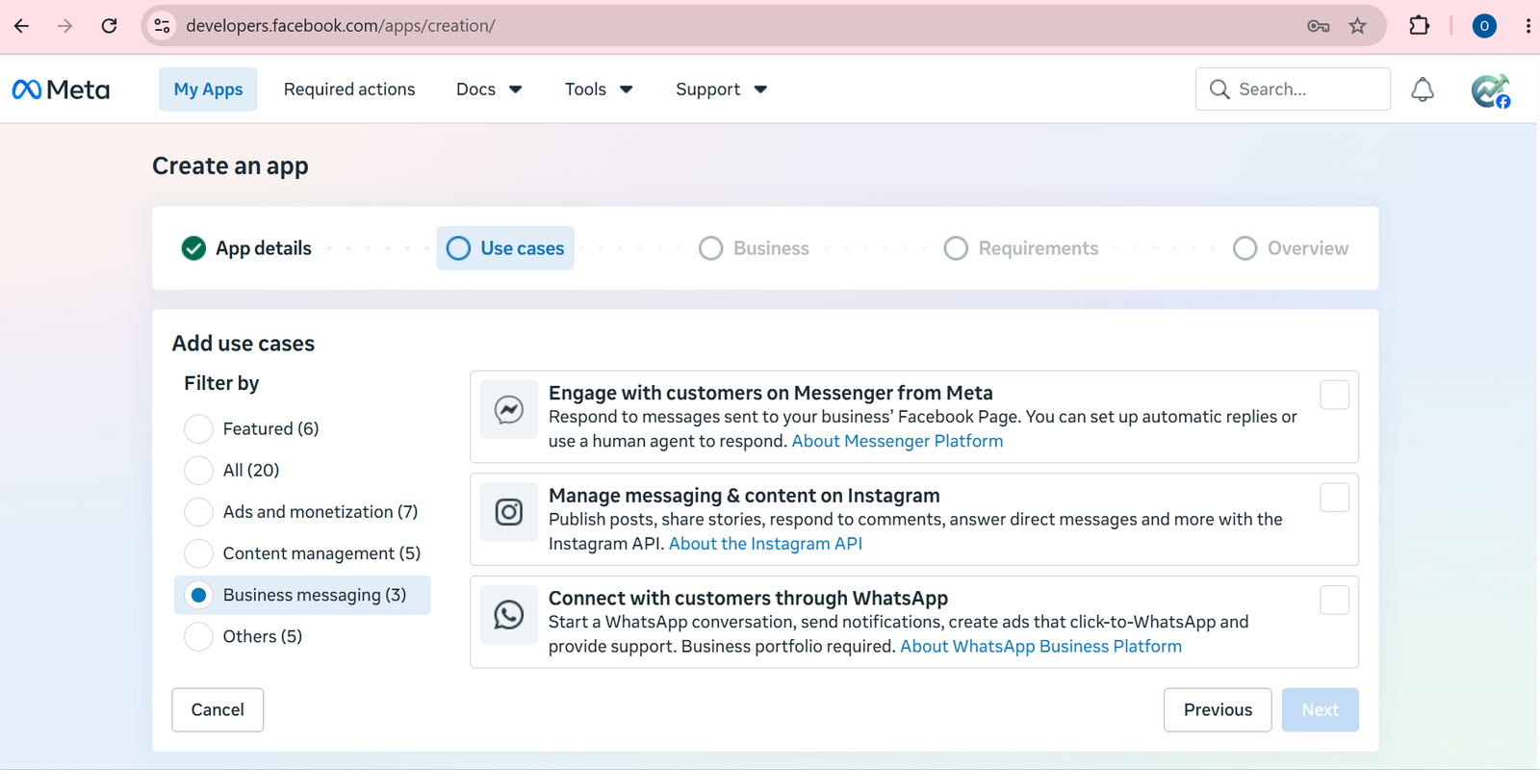Expand the Tools dropdown
1540x770 pixels.
point(599,90)
